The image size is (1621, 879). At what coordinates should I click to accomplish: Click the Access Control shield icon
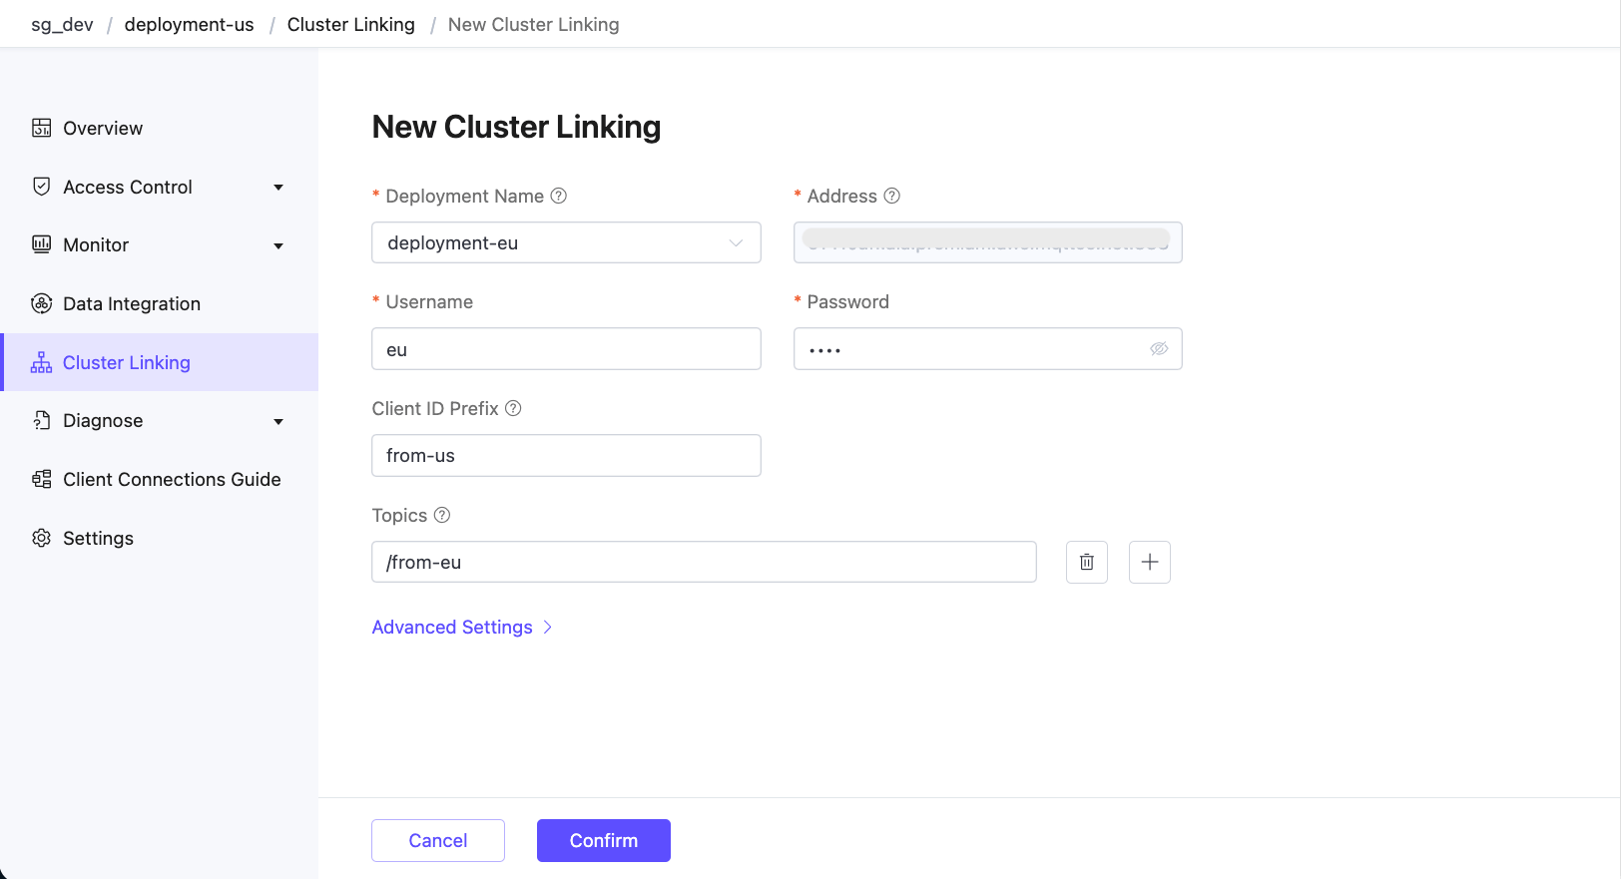coord(41,187)
